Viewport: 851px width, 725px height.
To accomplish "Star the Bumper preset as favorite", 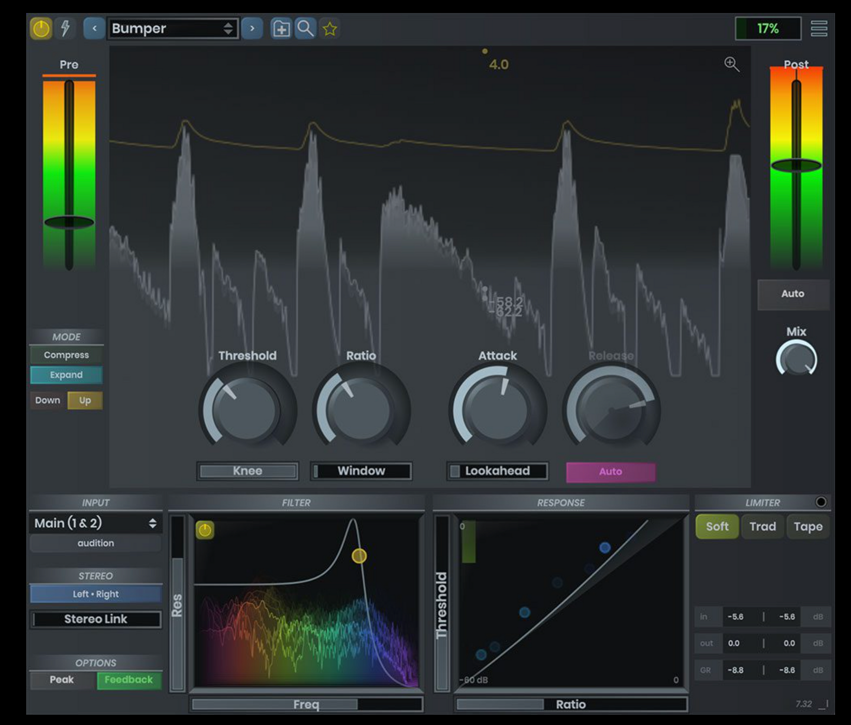I will 330,30.
